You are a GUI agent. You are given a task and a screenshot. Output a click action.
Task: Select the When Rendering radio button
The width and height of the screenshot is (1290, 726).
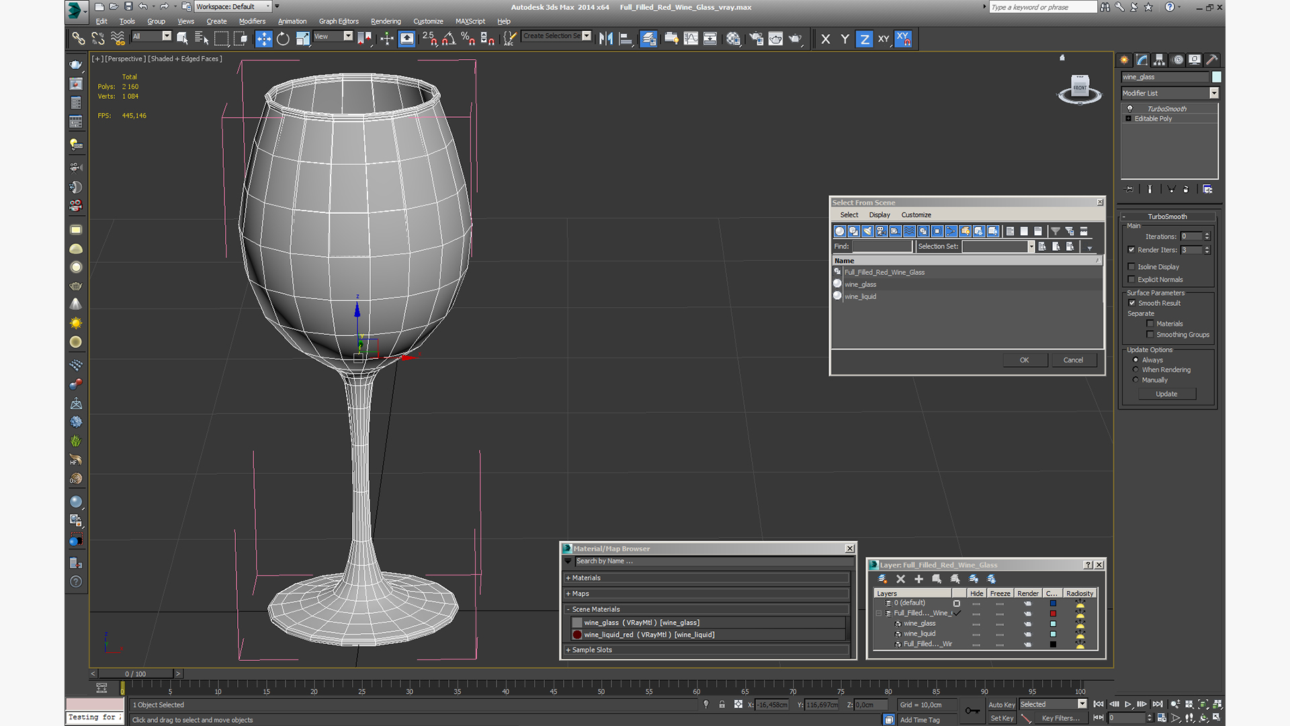[1135, 370]
